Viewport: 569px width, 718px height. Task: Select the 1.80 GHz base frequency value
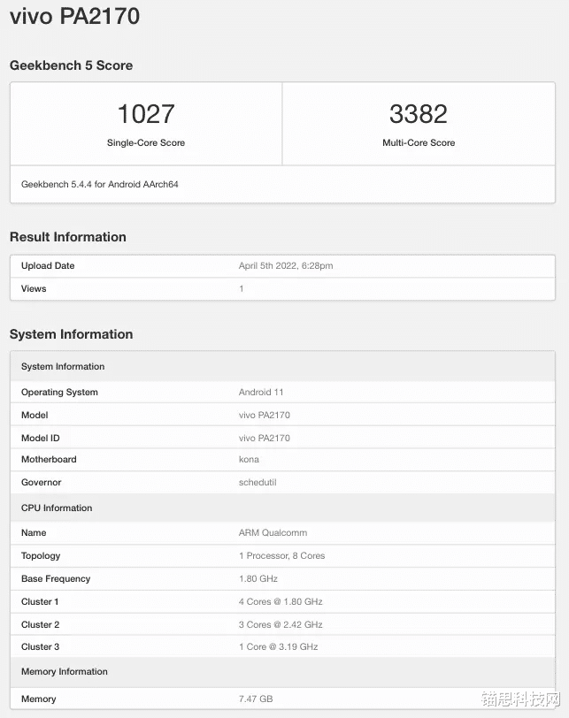258,579
